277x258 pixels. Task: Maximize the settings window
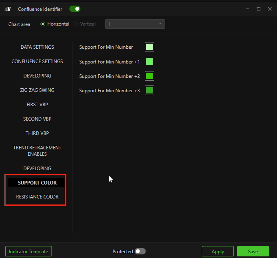[259, 9]
